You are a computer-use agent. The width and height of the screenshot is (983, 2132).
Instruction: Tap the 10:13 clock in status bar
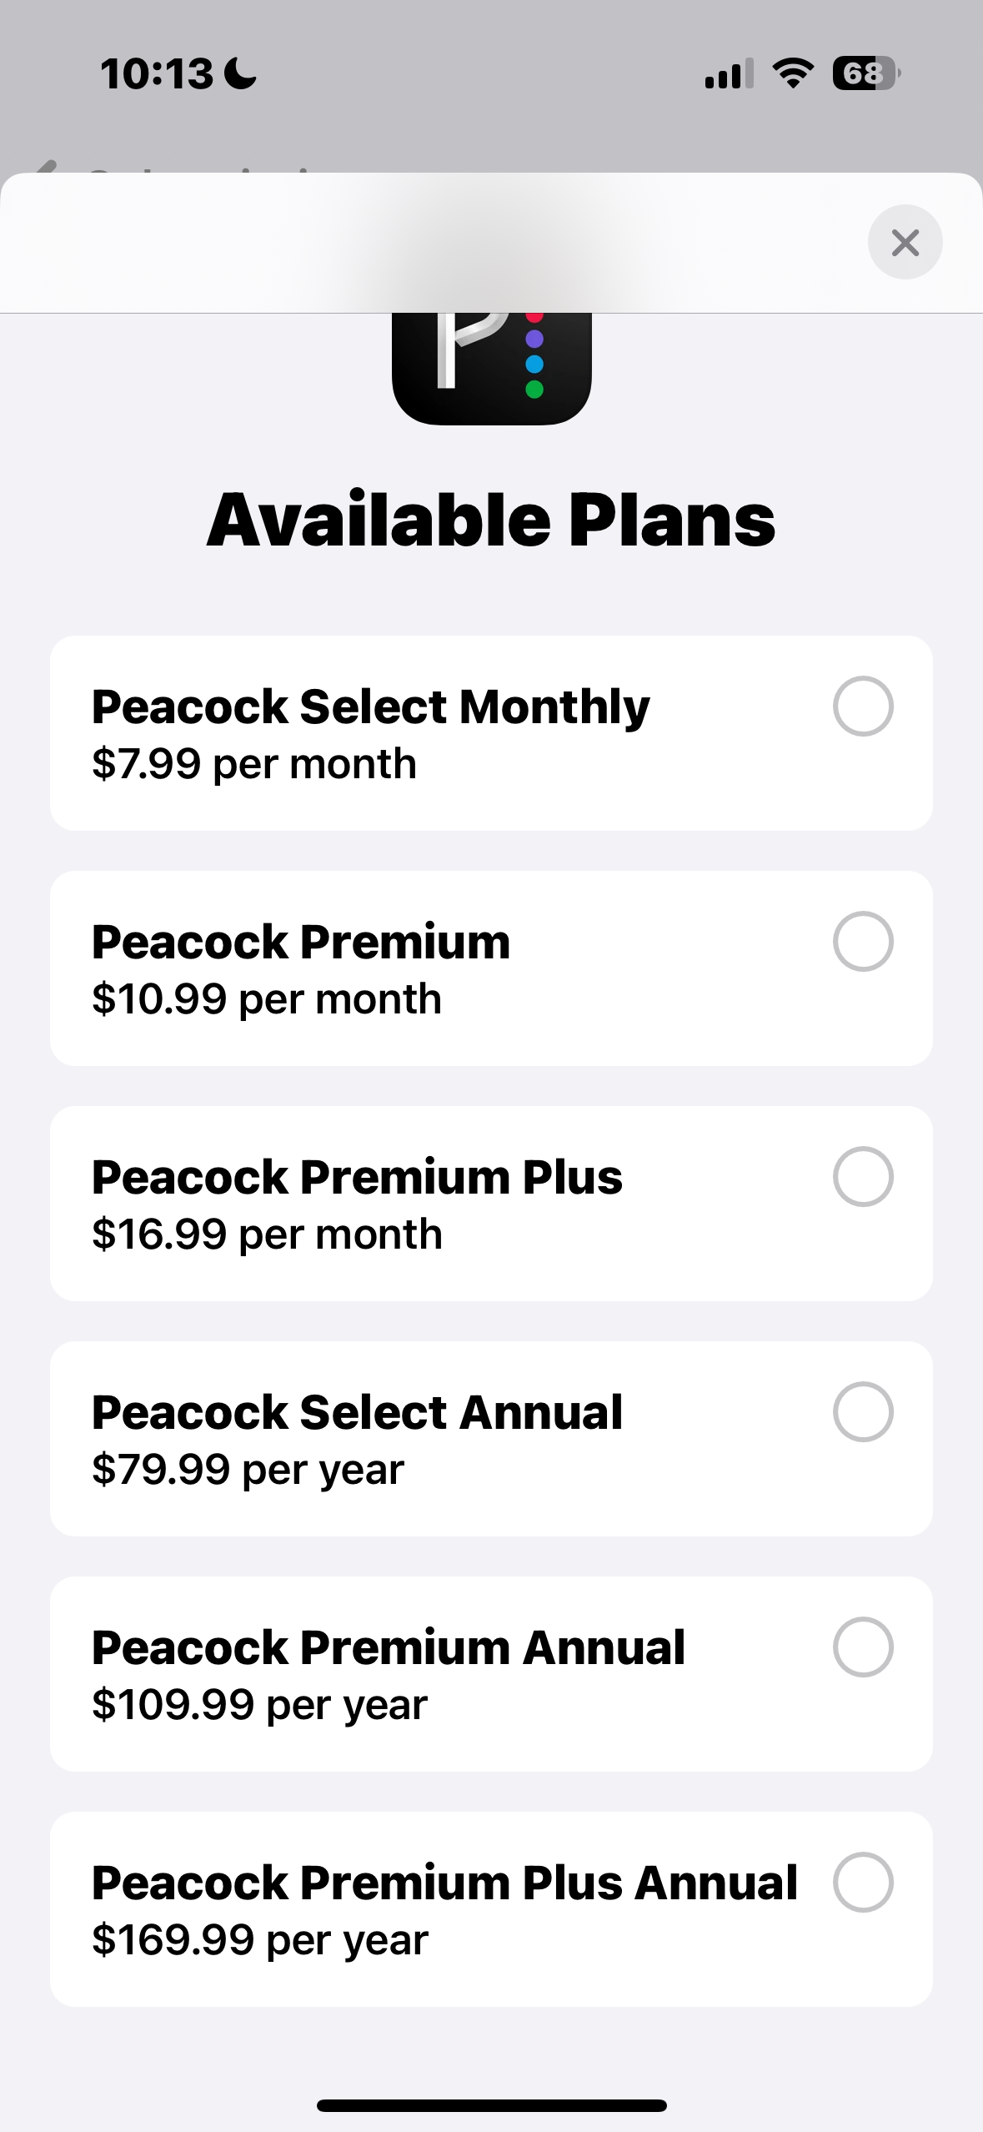(x=157, y=73)
